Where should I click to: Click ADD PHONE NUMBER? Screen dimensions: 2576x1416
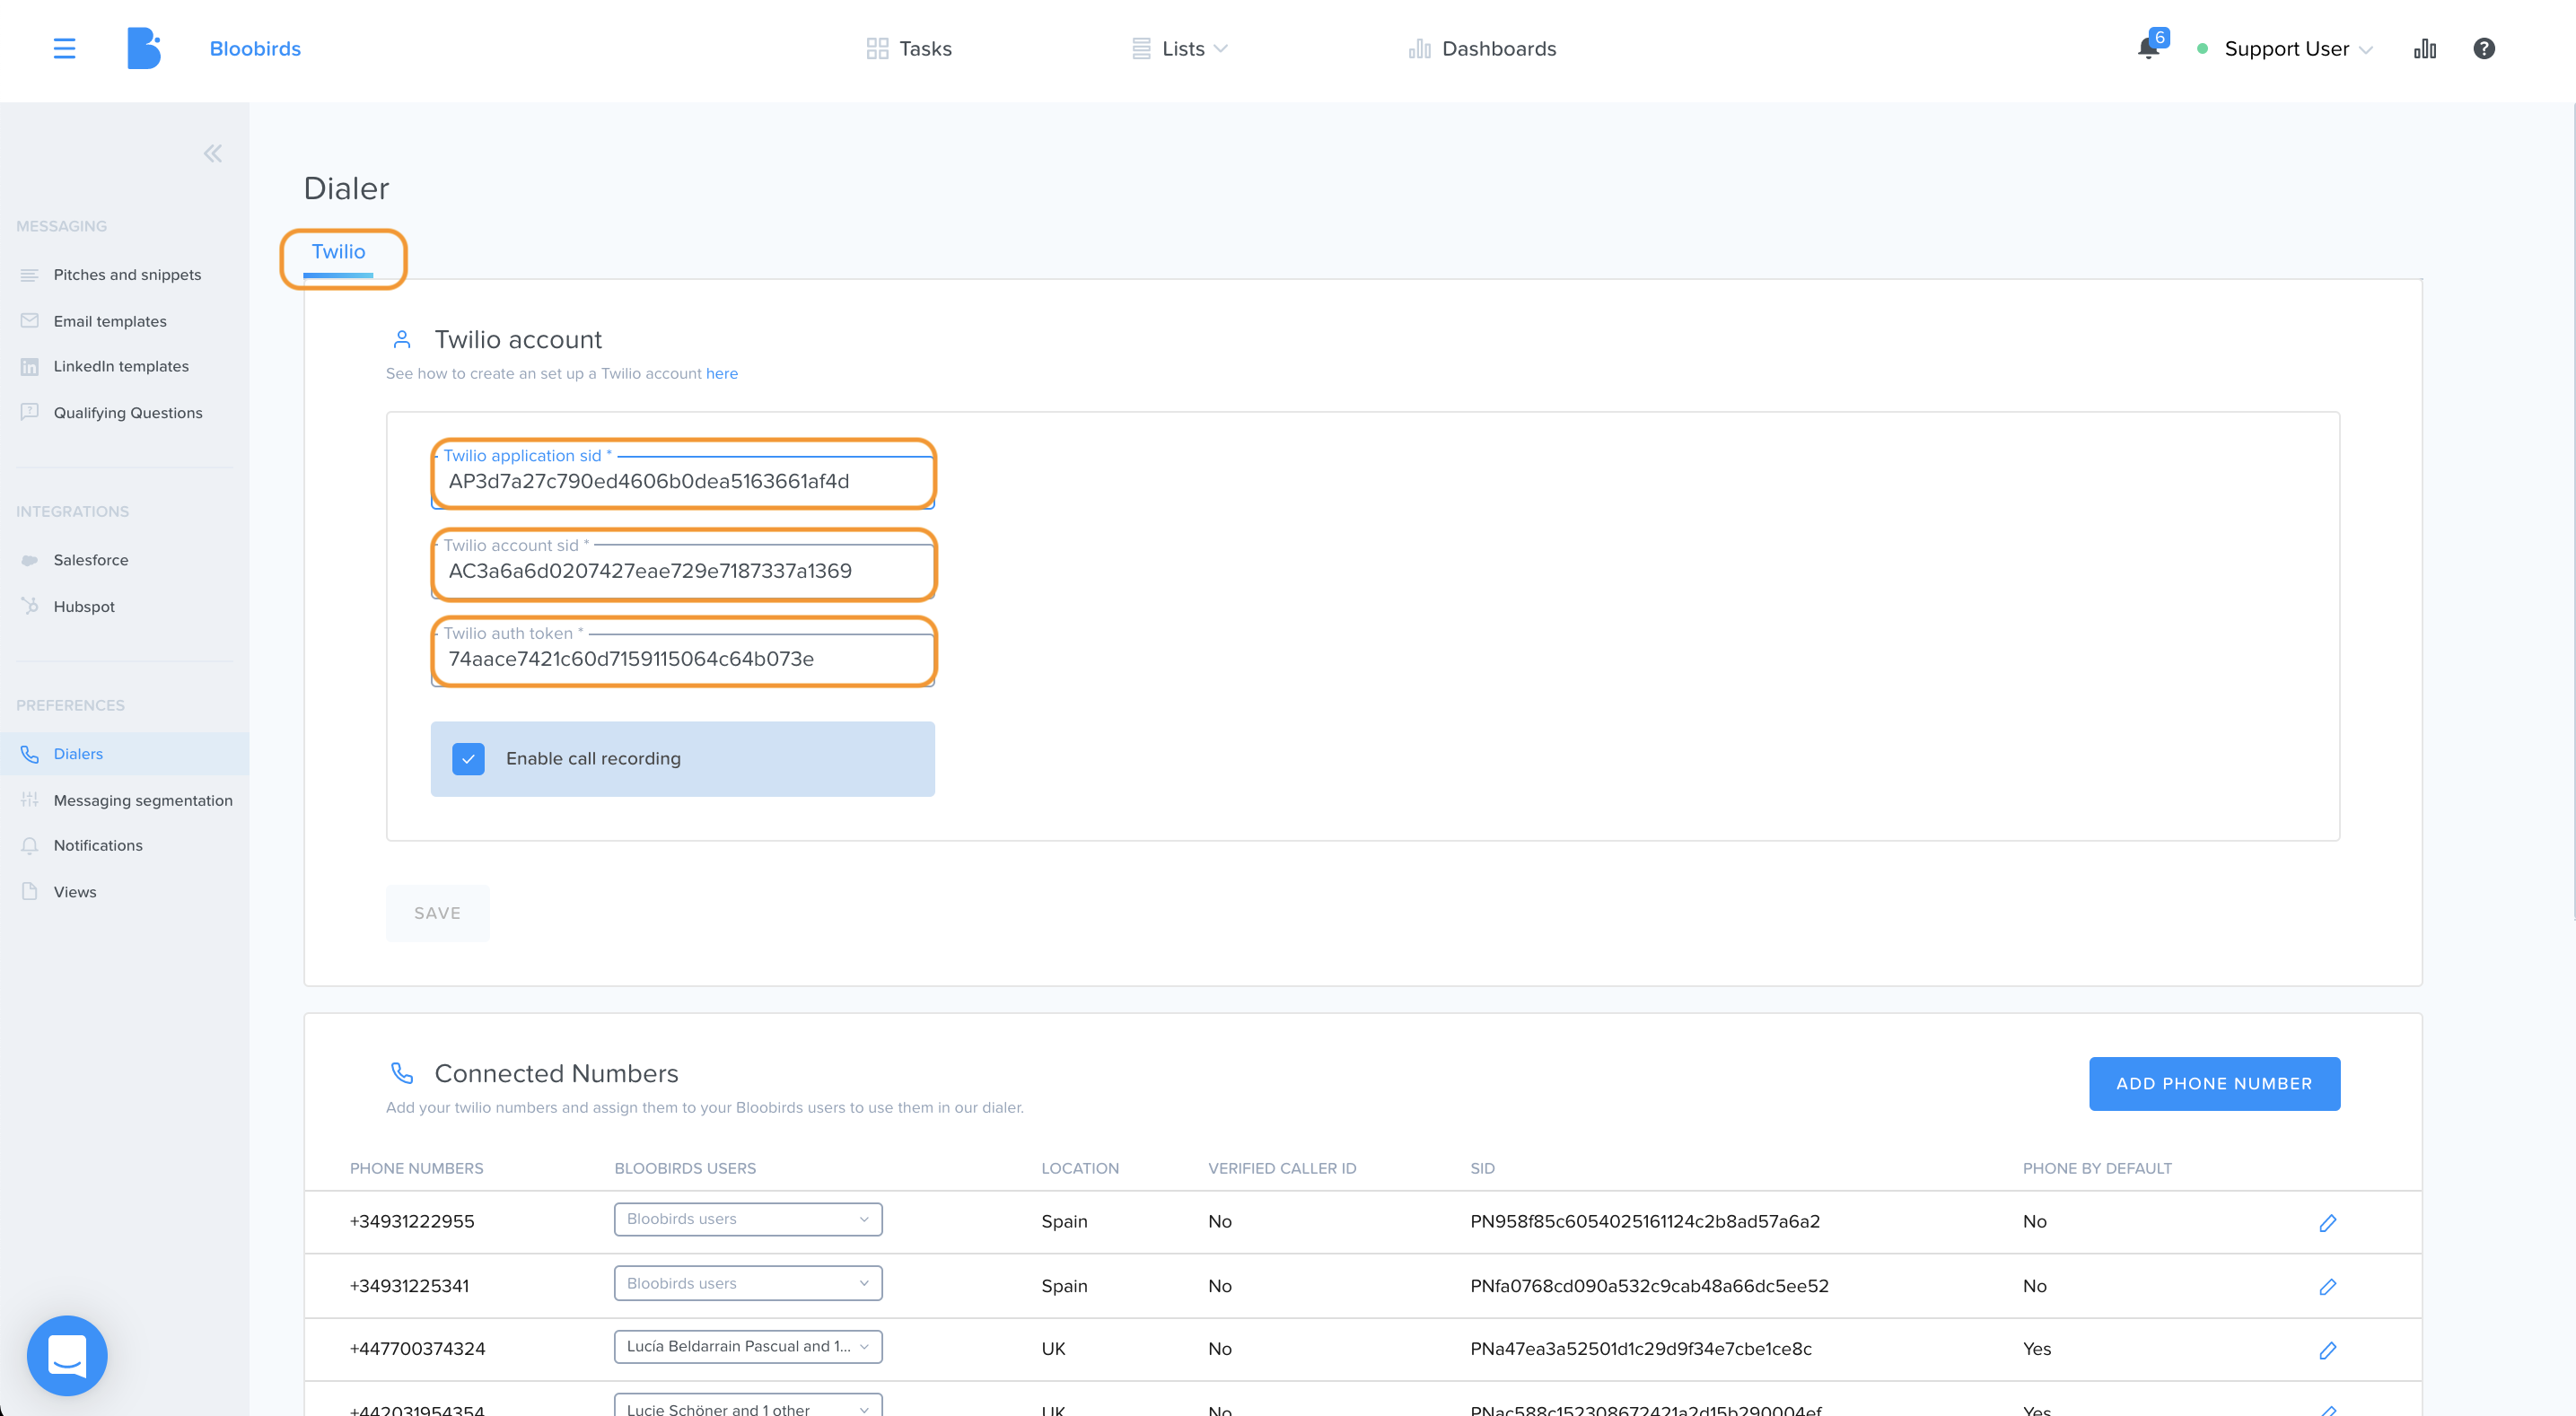click(x=2214, y=1083)
